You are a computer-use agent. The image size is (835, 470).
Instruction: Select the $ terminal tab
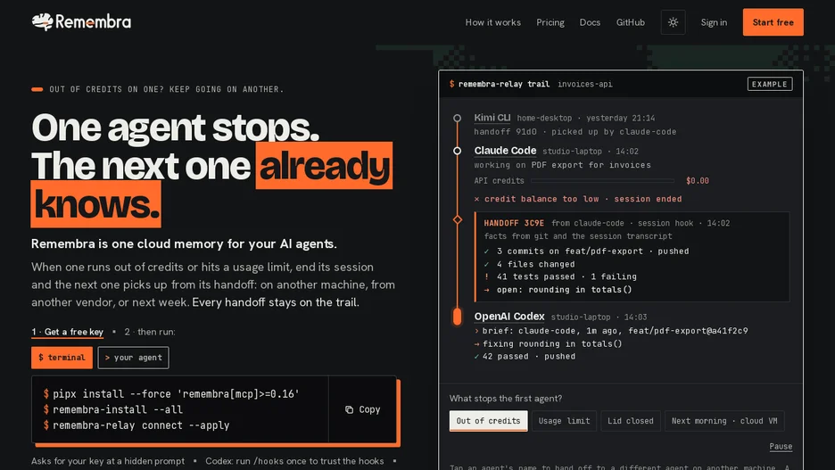point(62,358)
